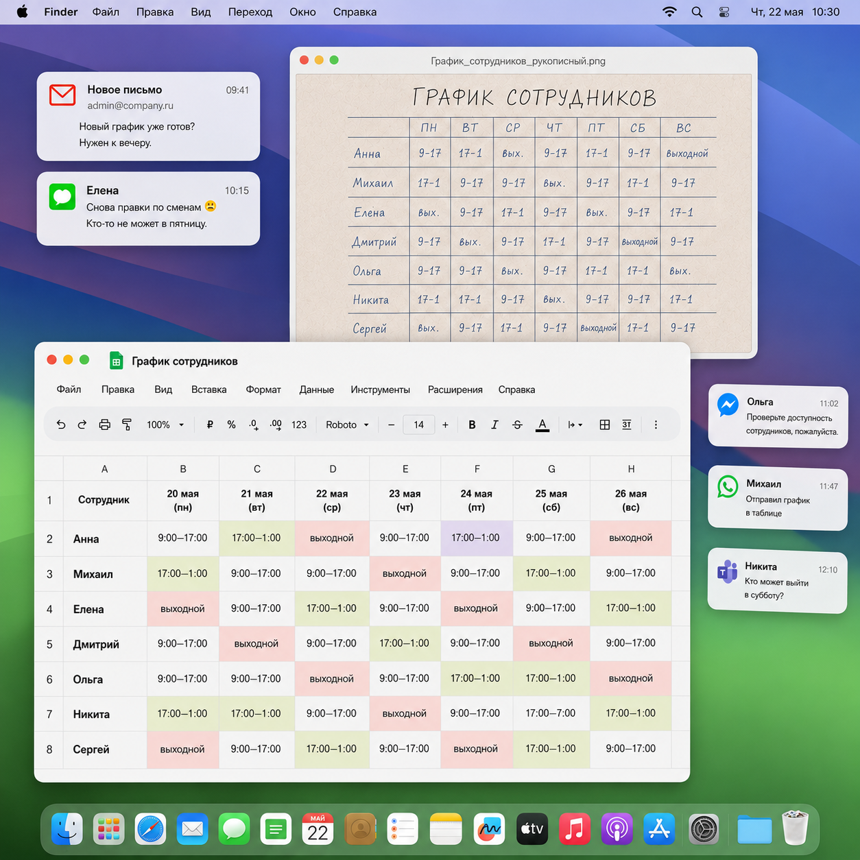Open Никита's Teams notification

[778, 580]
